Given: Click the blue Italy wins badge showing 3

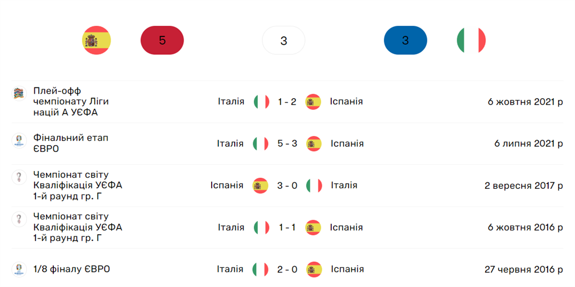Looking at the screenshot, I should [405, 40].
